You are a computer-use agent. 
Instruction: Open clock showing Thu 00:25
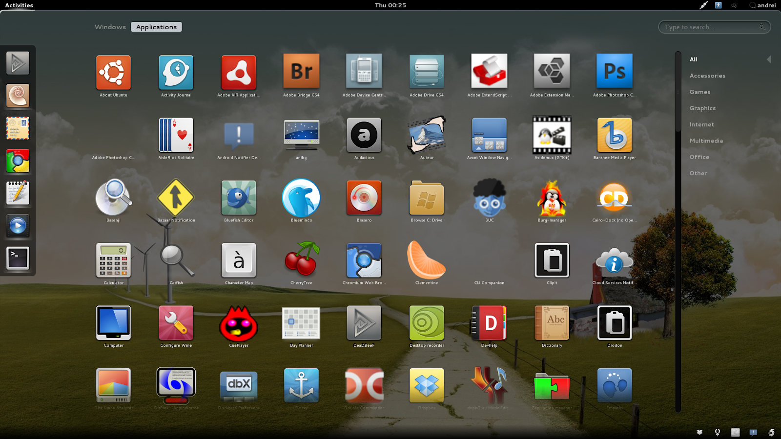tap(390, 5)
